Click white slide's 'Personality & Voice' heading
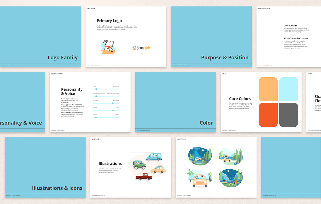Image resolution: width=321 pixels, height=204 pixels. (72, 91)
